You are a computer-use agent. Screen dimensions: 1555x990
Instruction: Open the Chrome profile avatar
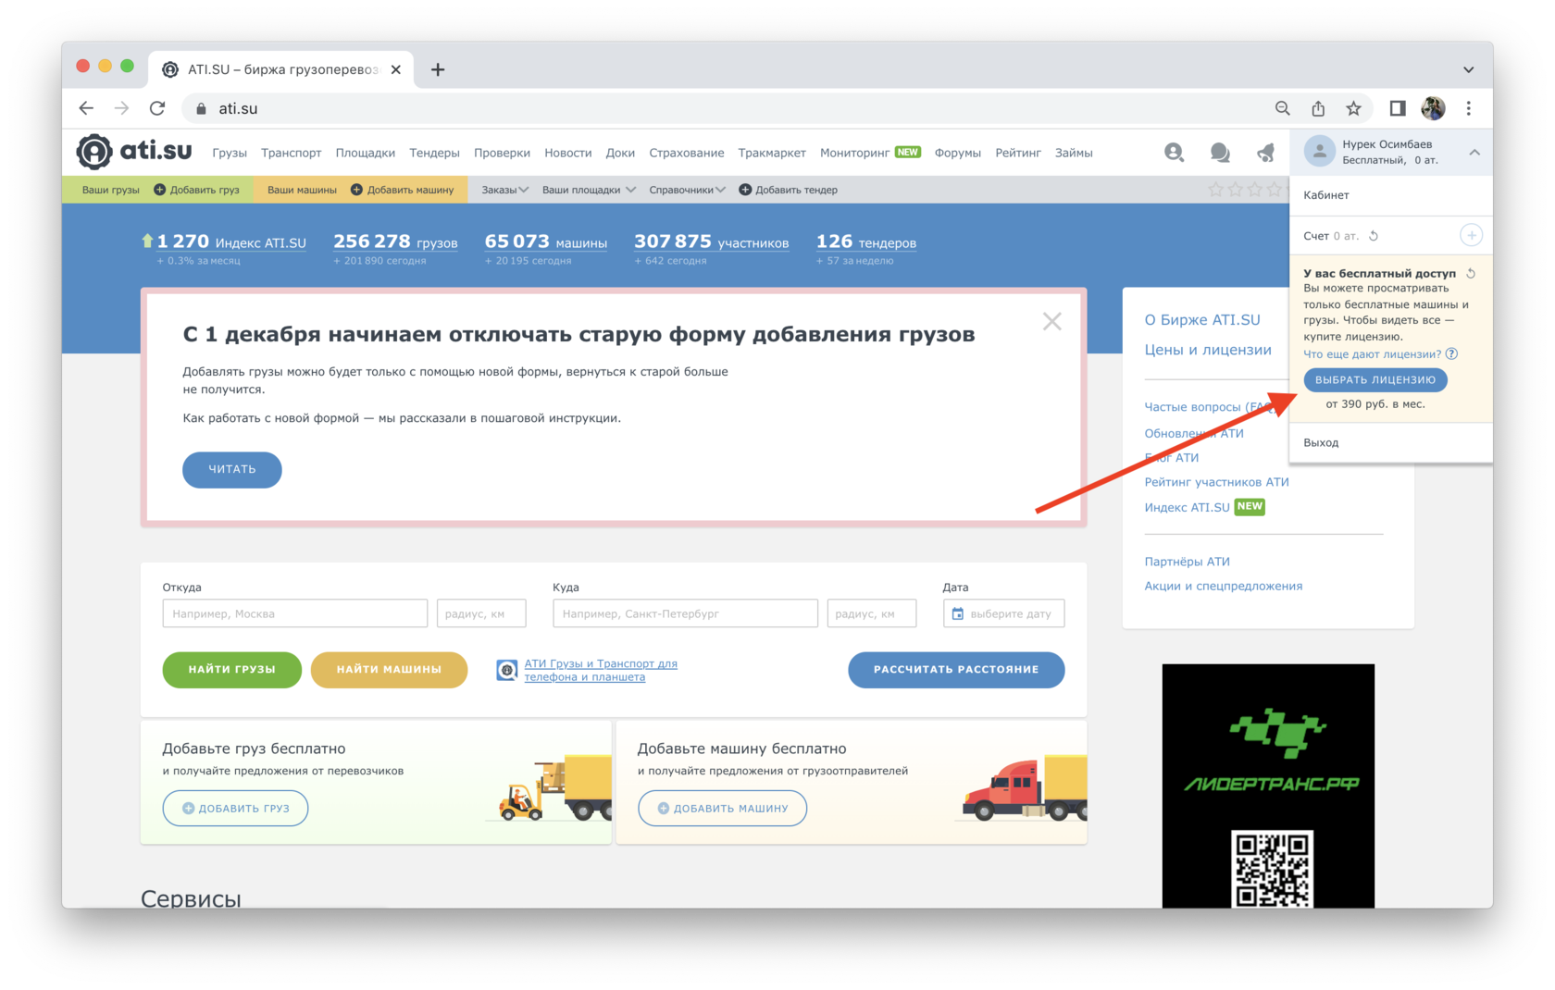click(x=1433, y=108)
